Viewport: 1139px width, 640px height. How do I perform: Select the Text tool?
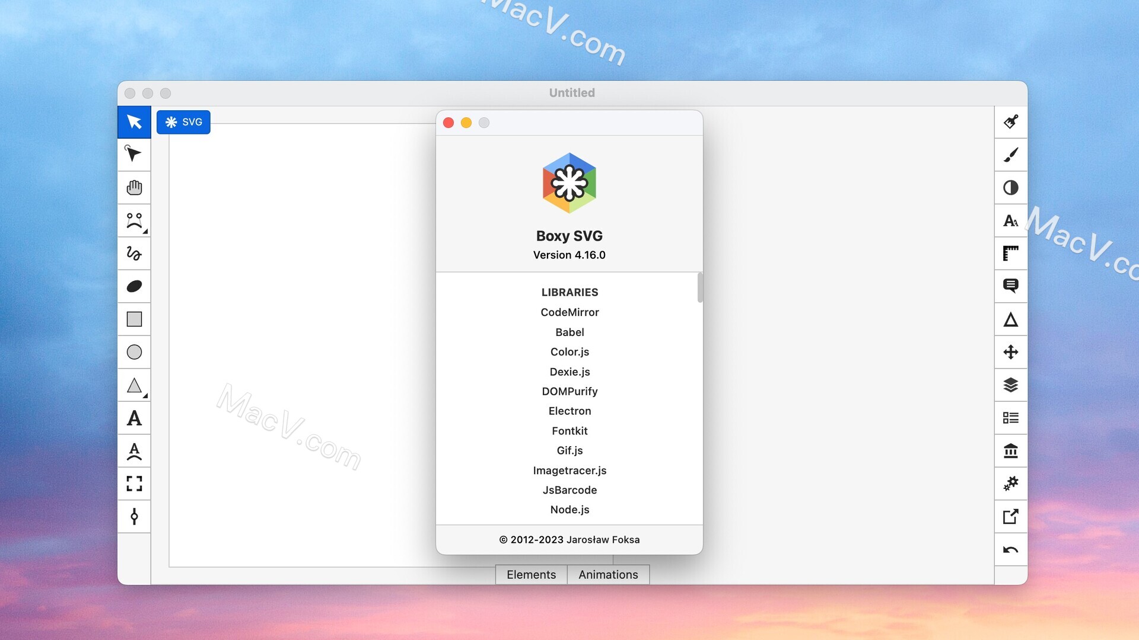coord(134,418)
